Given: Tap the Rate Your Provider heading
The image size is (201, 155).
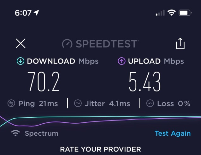Looking at the screenshot, I should point(100,149).
